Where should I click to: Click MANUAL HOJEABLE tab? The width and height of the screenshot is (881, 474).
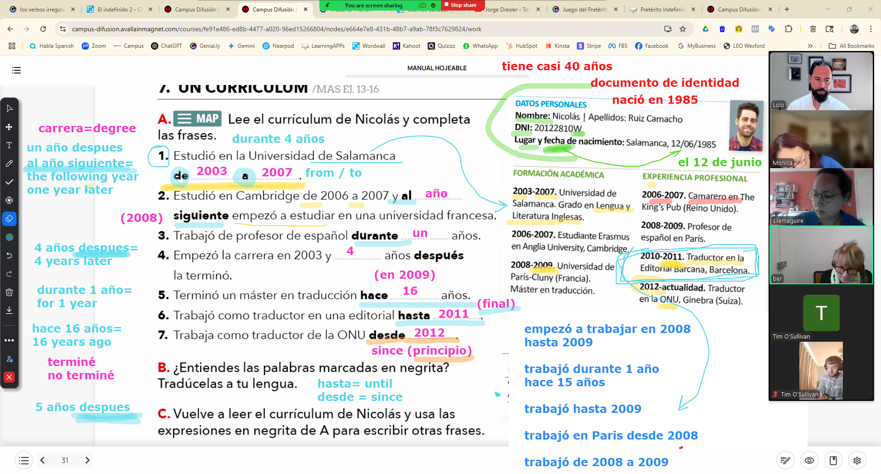[x=437, y=68]
